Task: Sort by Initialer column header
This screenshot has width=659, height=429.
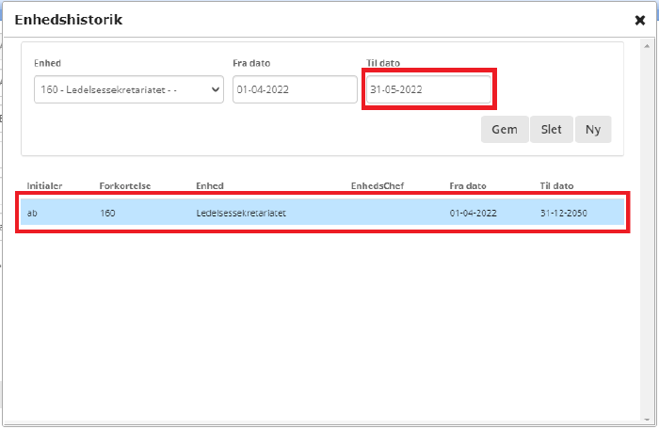Action: [44, 186]
